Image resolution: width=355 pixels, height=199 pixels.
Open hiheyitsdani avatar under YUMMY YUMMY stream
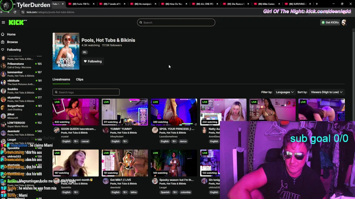click(x=106, y=130)
